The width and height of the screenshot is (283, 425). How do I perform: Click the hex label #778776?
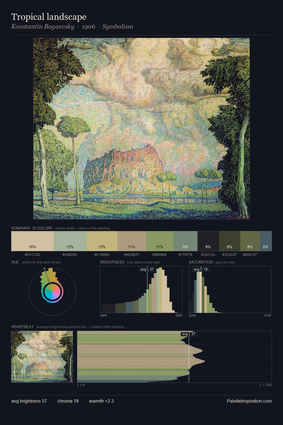click(x=185, y=255)
